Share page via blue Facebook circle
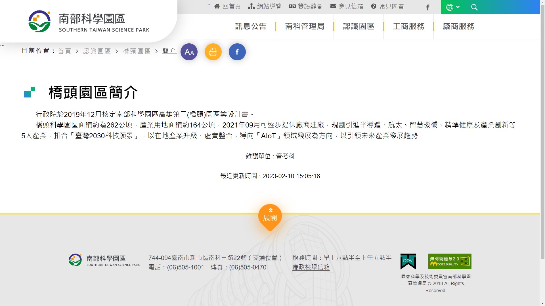545x306 pixels. tap(237, 52)
